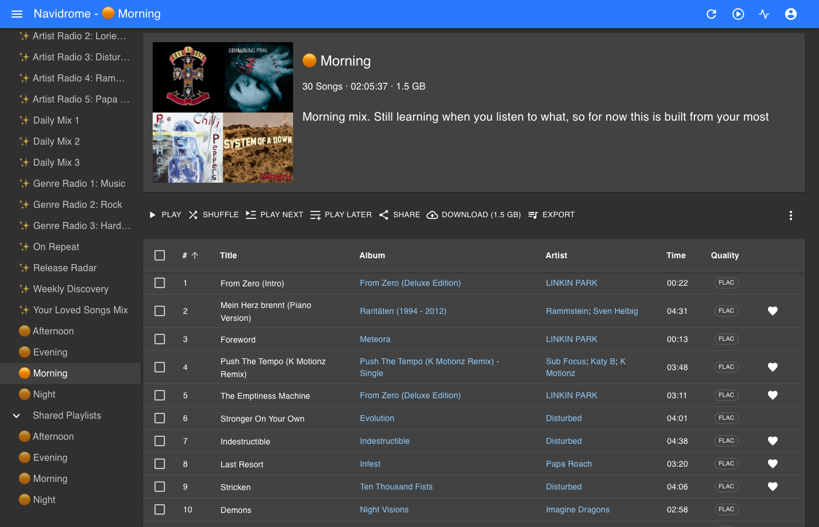
Task: Download the playlist (1.5 GB)
Action: coord(474,215)
